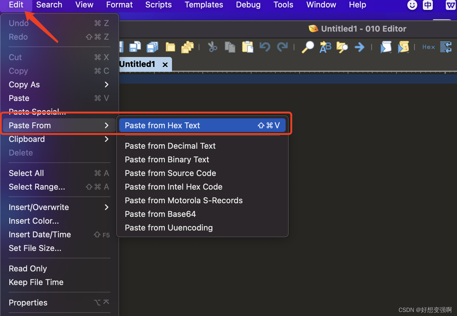
Task: Open the Edit menu
Action: (x=16, y=5)
